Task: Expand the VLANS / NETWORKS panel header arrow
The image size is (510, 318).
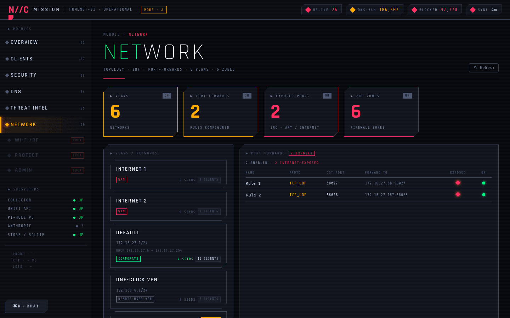Action: [x=111, y=153]
